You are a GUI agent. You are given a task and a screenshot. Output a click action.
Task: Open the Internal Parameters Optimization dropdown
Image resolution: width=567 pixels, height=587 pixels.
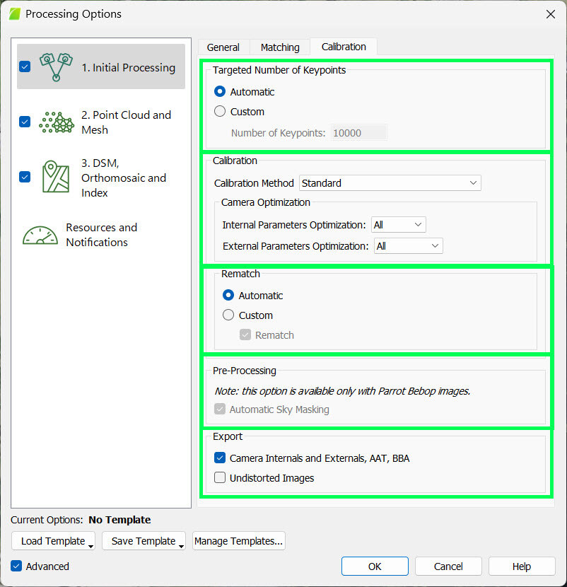click(398, 224)
